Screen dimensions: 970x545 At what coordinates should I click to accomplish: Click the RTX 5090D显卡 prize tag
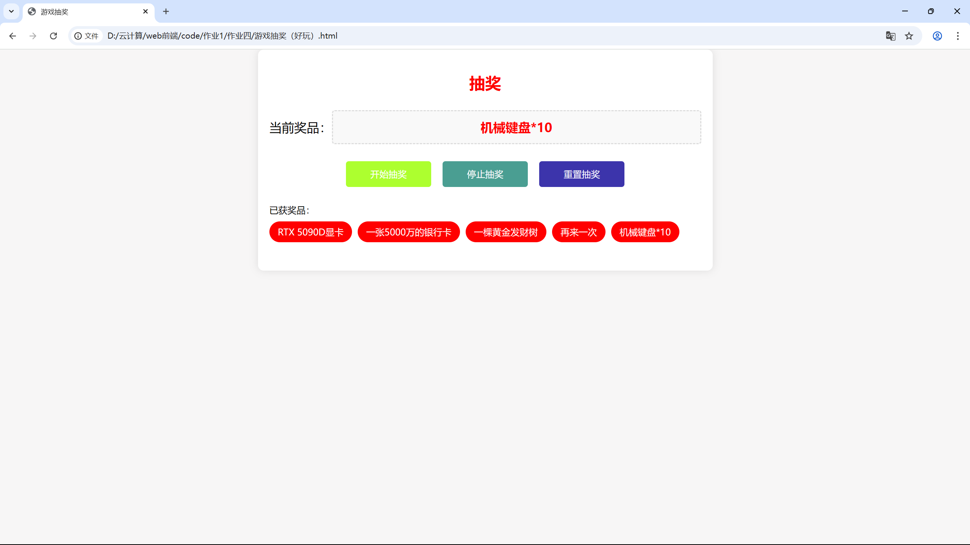pos(311,232)
